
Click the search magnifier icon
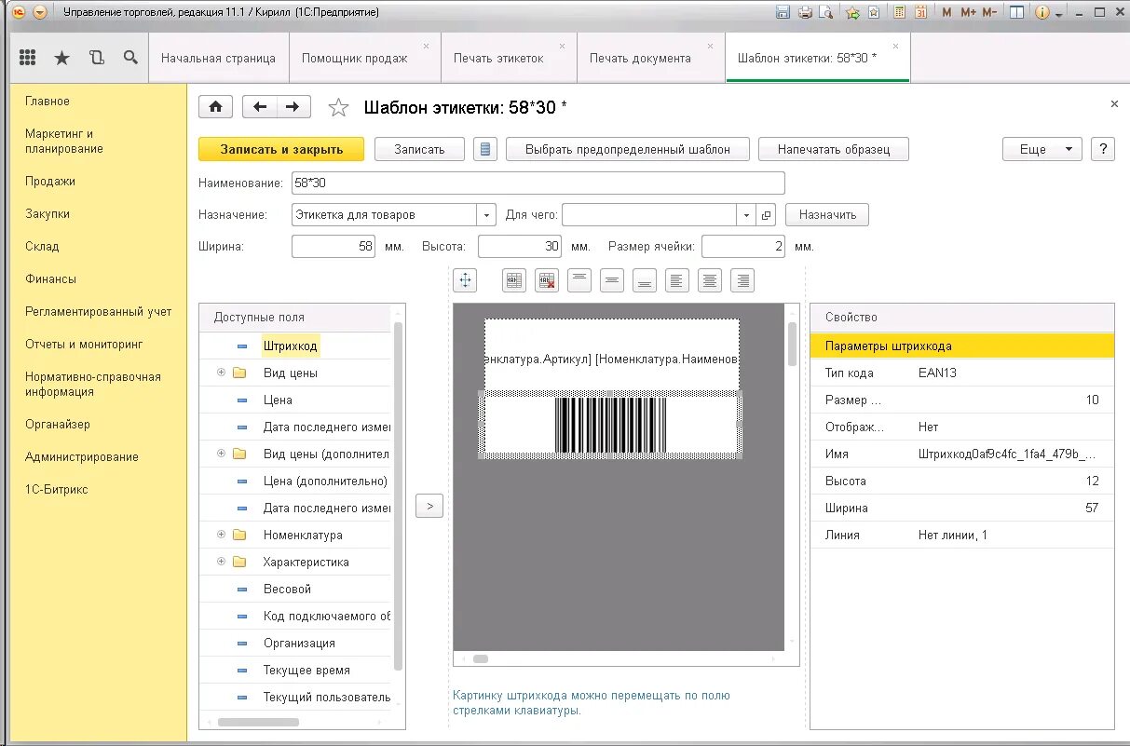click(130, 58)
